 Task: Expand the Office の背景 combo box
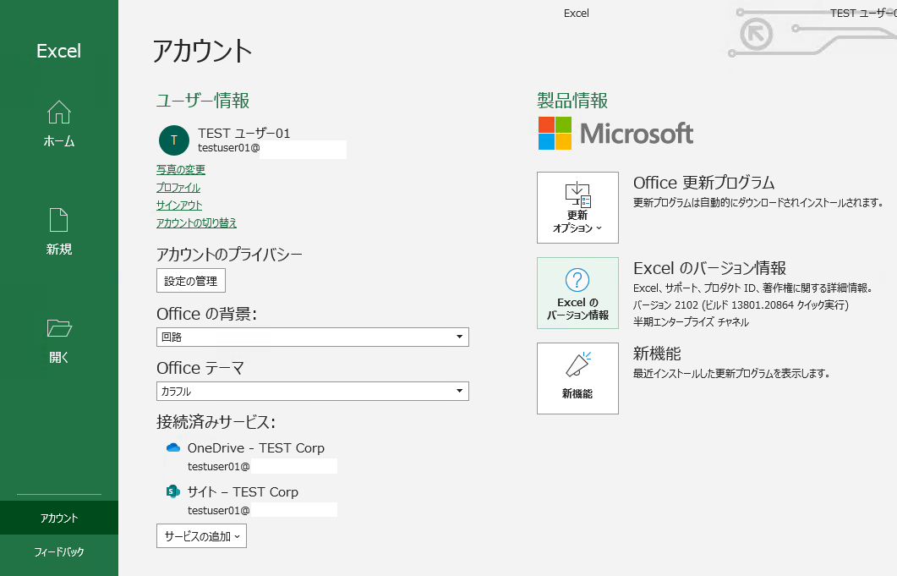point(312,337)
